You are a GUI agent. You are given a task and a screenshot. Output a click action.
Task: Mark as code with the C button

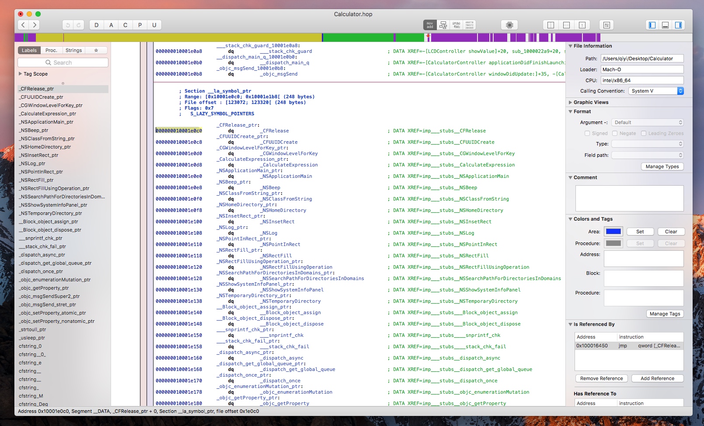pos(125,25)
